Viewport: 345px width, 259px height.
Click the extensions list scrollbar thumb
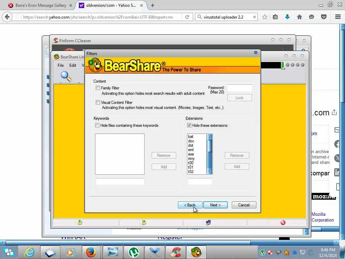pos(210,146)
